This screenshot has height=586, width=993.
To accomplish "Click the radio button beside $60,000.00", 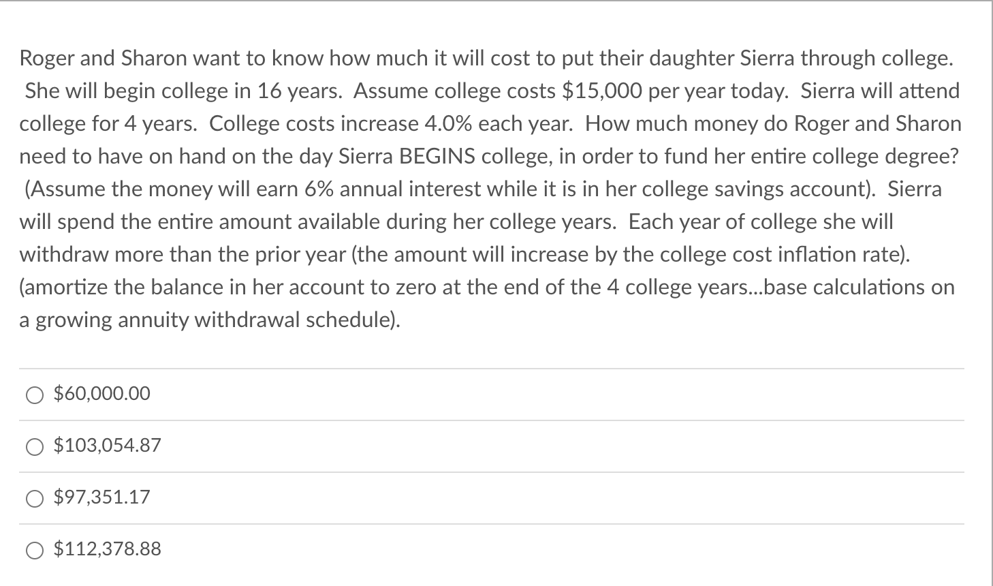I will click(33, 394).
